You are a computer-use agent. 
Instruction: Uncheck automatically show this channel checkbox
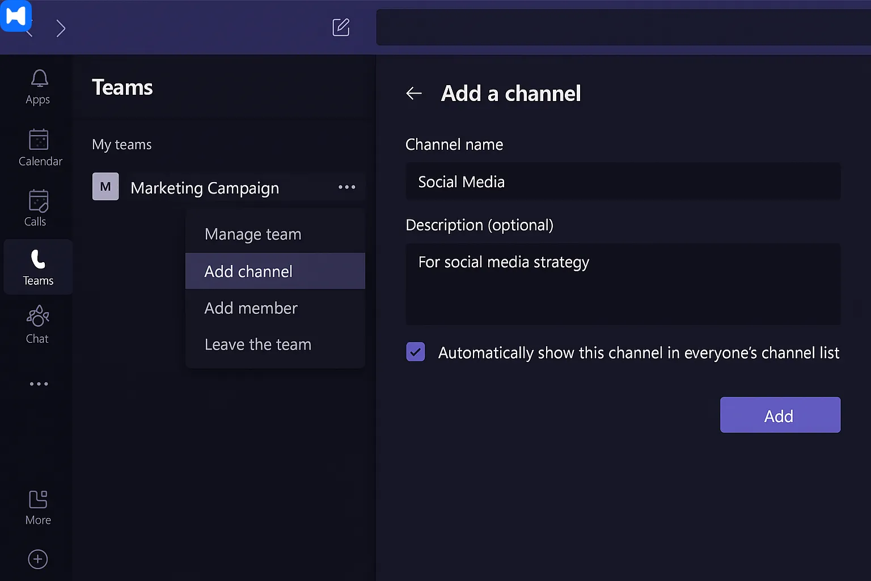tap(416, 352)
